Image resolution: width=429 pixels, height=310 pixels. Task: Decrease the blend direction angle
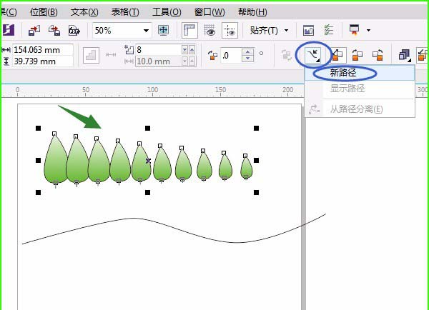tap(248, 59)
